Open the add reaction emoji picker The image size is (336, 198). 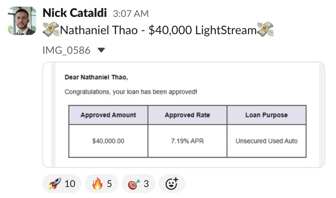click(172, 183)
